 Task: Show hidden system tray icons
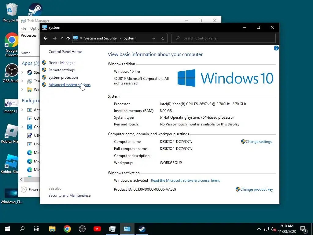(x=259, y=229)
